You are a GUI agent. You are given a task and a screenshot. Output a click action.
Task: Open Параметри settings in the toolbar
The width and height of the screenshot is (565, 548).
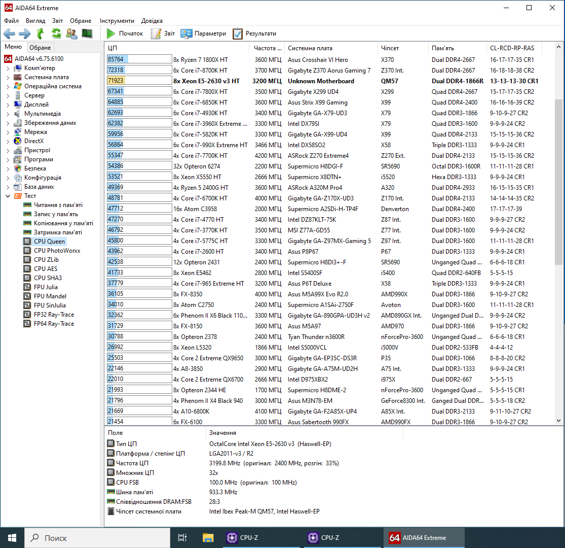pyautogui.click(x=203, y=33)
